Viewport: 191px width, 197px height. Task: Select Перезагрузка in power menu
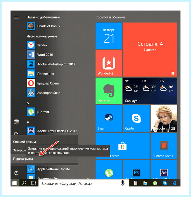(x=44, y=159)
